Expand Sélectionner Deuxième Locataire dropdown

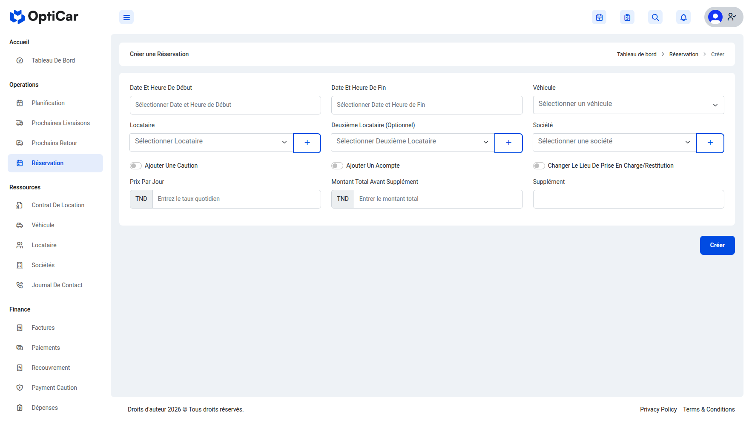(x=413, y=142)
